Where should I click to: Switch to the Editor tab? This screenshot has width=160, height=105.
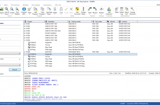coord(6,5)
